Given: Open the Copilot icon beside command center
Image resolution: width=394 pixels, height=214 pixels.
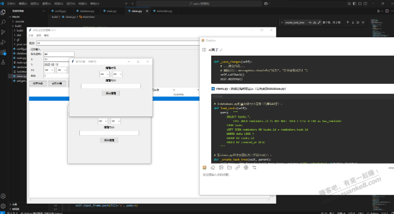Looking at the screenshot, I should pos(266,4).
